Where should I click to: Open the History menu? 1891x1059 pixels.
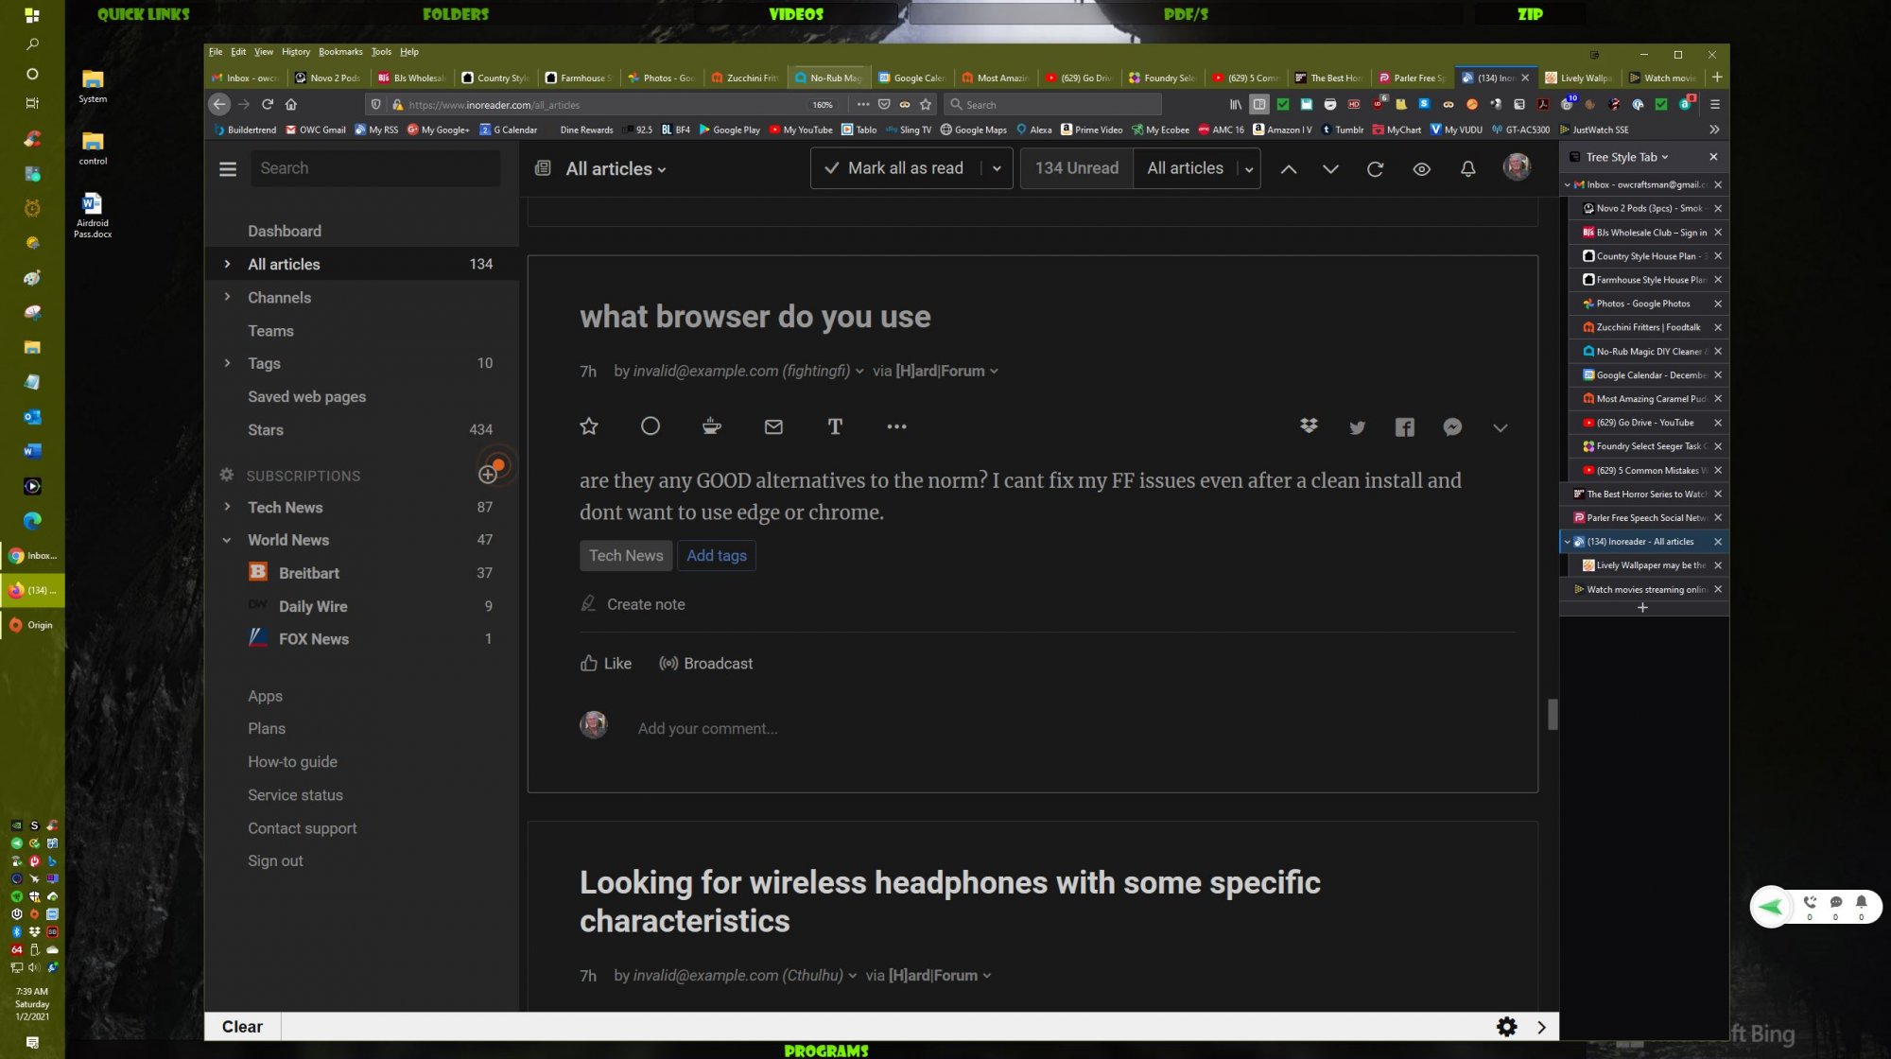295,52
